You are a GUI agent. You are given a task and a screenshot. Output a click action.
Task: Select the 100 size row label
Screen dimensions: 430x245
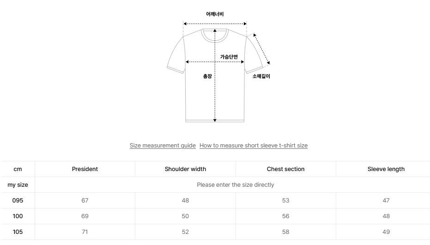(x=18, y=216)
